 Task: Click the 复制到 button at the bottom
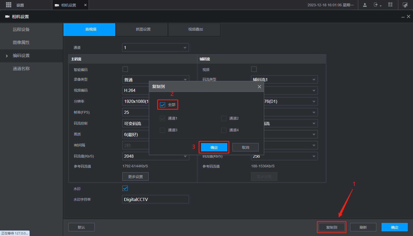332,227
